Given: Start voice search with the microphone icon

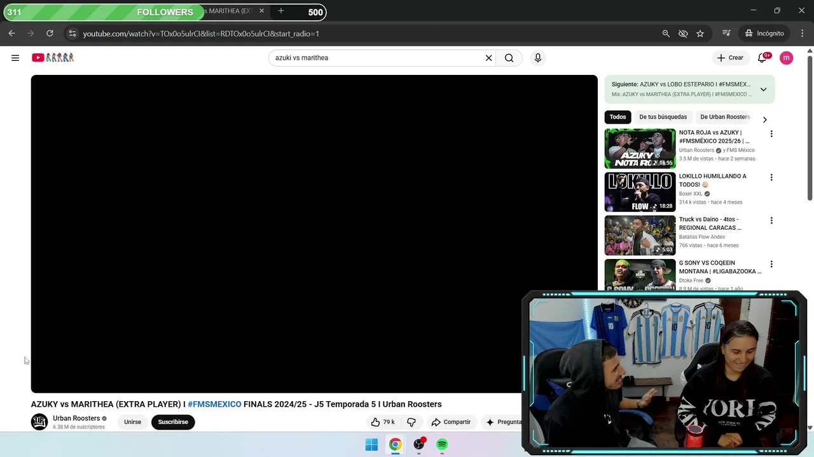Looking at the screenshot, I should 538,58.
